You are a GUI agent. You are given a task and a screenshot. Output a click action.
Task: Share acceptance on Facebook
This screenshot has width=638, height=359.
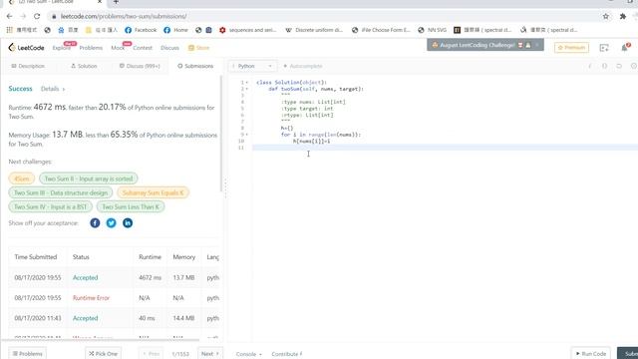[x=95, y=223]
